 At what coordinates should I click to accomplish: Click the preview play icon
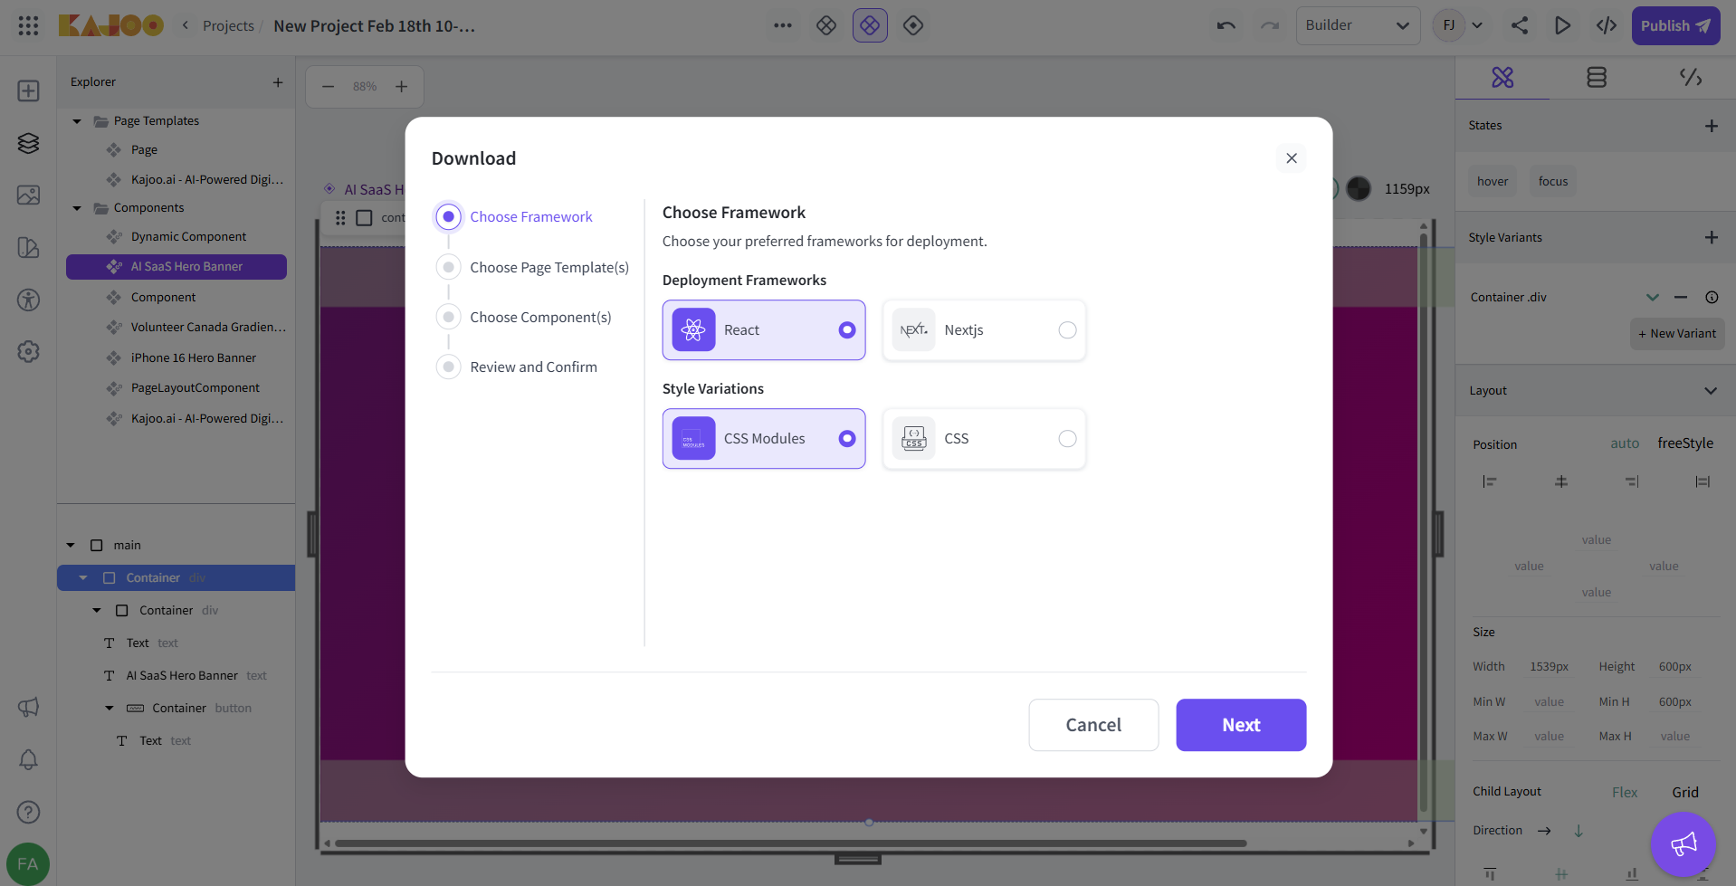point(1563,25)
